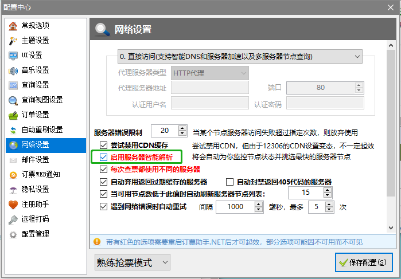The width and height of the screenshot is (401, 279).
Task: Click the 端口 field showing 80
Action: point(321,88)
